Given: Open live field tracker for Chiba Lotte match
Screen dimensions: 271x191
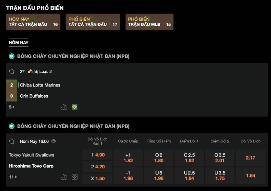Looking at the screenshot, I should click(x=75, y=107).
